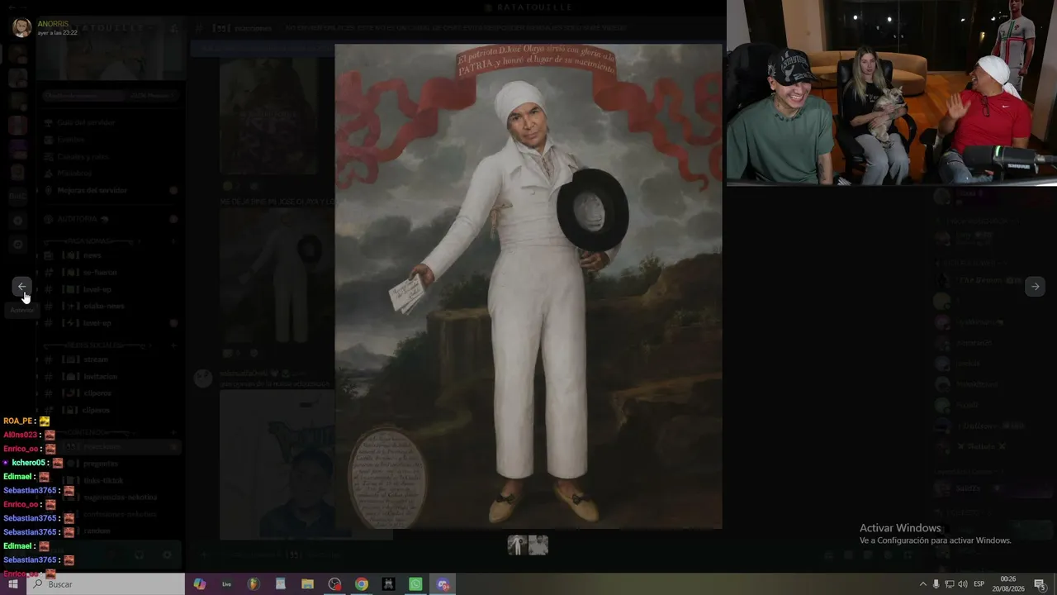Screen dimensions: 1057x595
Task: Open the dark app icon left of WhatsApp
Action: (388, 584)
